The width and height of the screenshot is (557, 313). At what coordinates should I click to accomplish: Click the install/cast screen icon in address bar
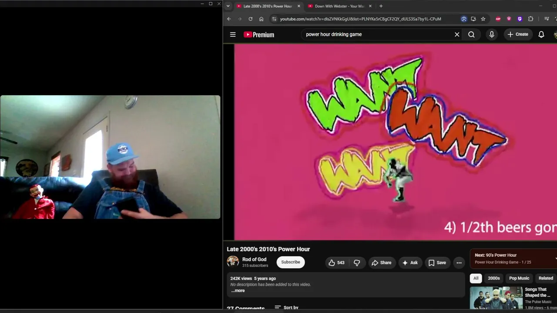[473, 19]
